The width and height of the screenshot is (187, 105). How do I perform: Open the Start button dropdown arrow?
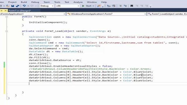(x=93, y=6)
